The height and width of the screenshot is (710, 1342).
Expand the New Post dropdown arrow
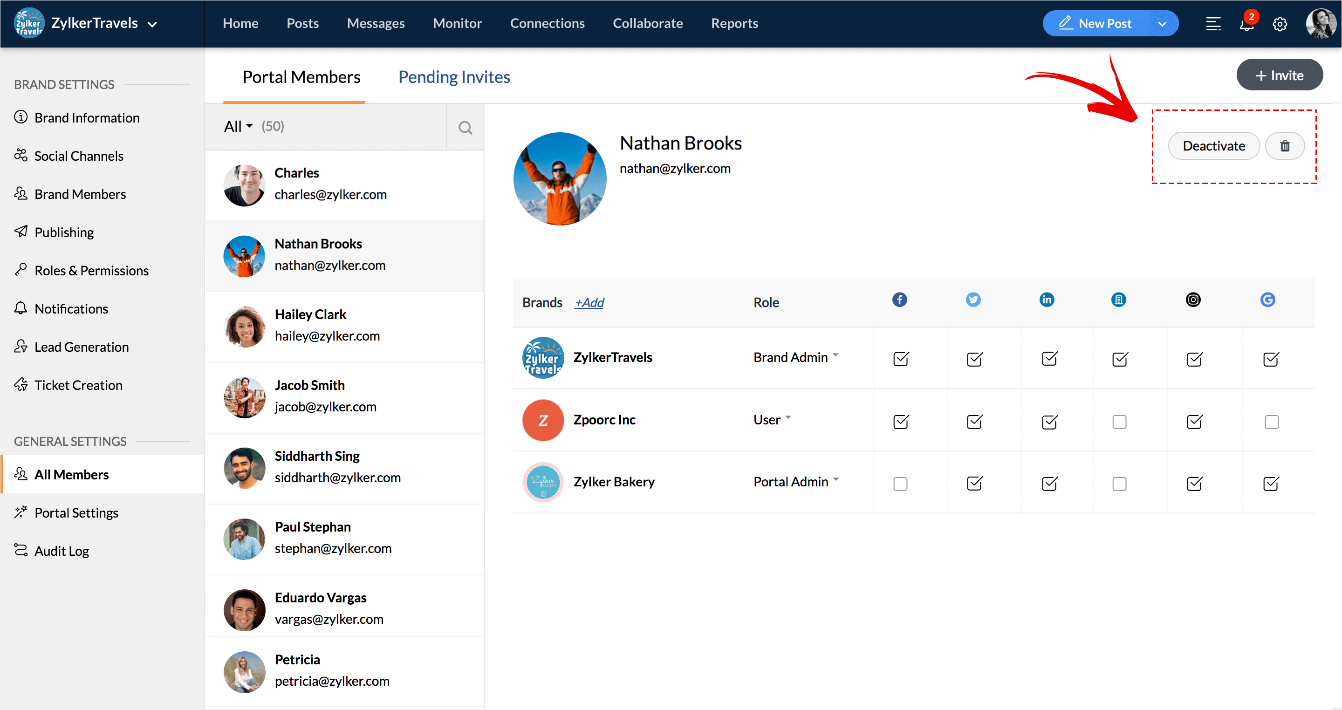1161,24
